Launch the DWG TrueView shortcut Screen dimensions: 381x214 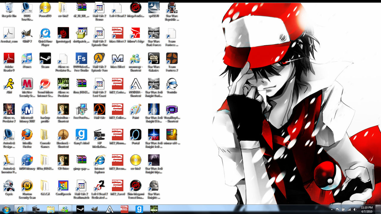point(27,11)
